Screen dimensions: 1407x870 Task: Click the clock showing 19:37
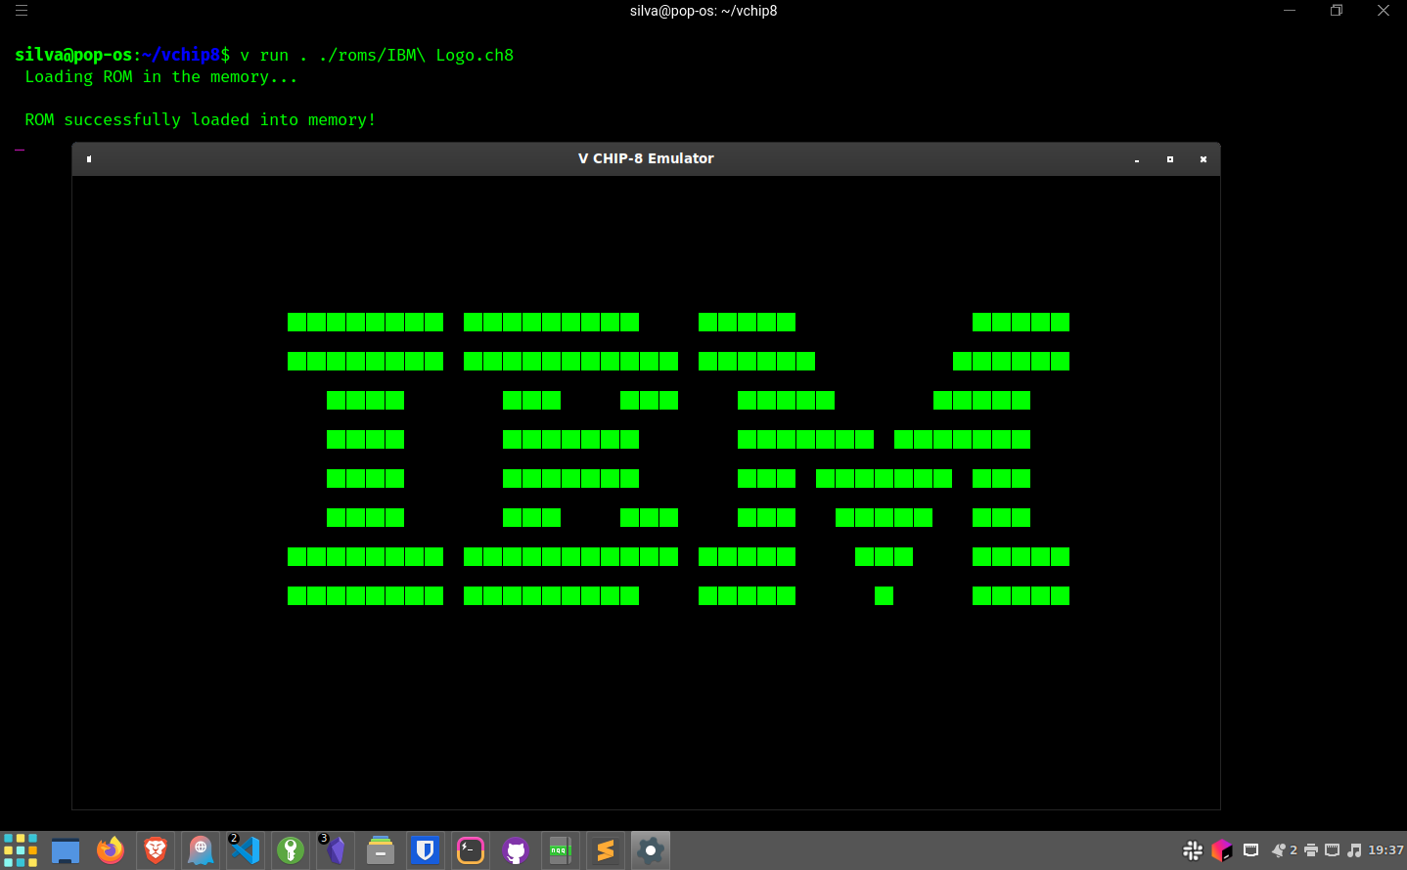pos(1386,850)
